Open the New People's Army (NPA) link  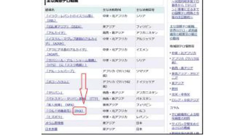(x=60, y=105)
